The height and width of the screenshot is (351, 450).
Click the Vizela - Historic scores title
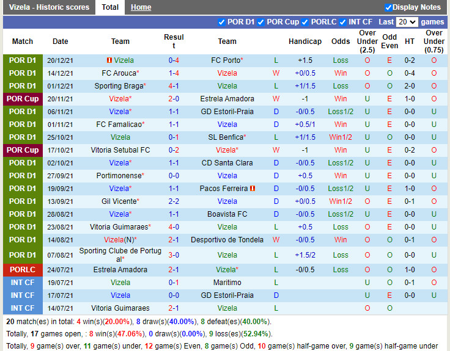pyautogui.click(x=49, y=7)
